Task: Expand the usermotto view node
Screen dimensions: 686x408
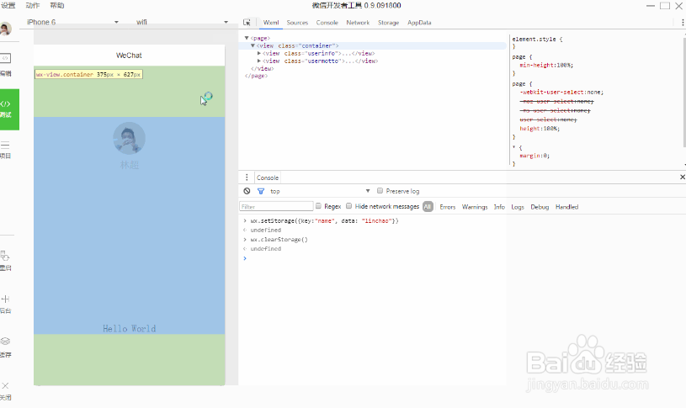Action: (x=259, y=61)
